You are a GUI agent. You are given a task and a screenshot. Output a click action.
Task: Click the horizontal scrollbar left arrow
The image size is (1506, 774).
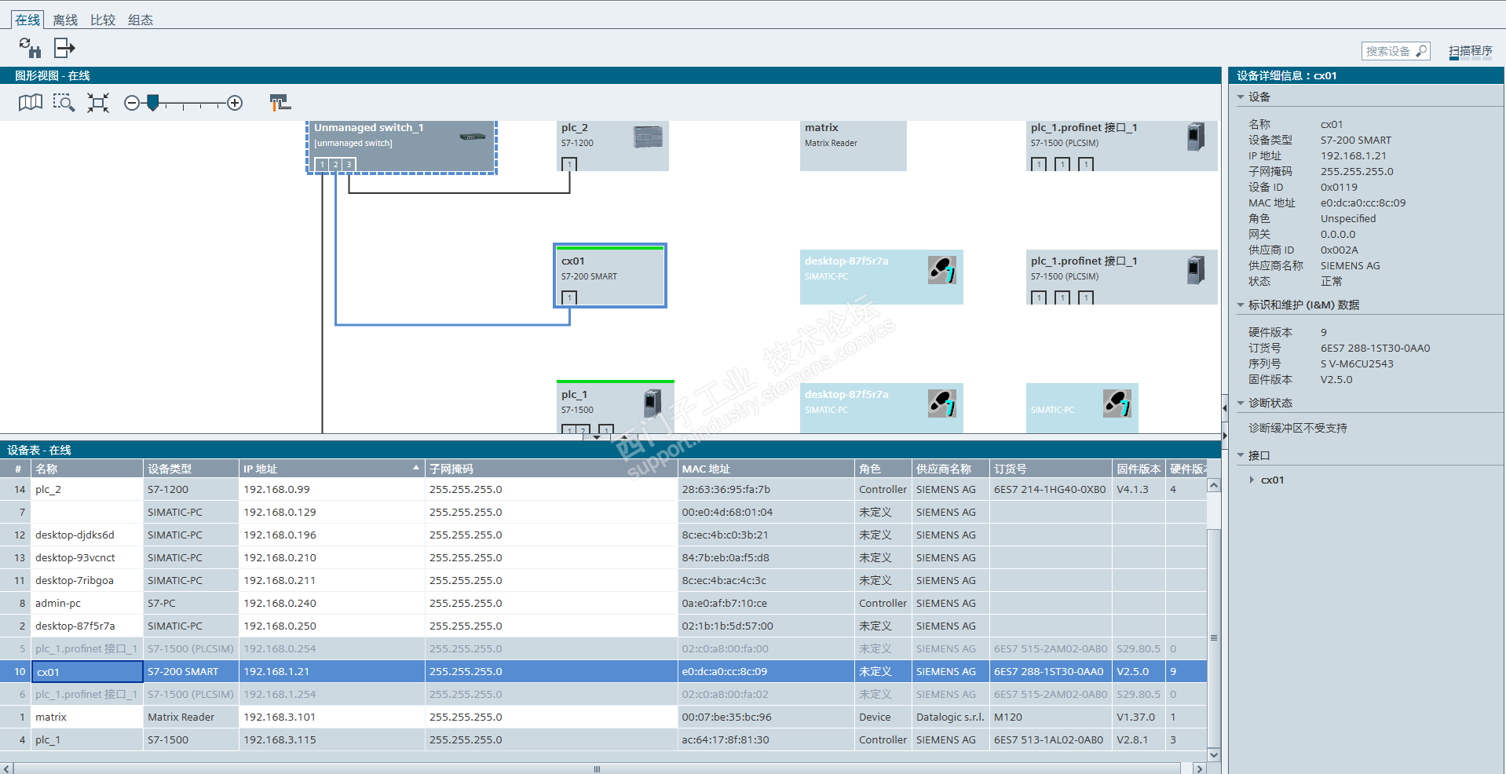pyautogui.click(x=7, y=769)
